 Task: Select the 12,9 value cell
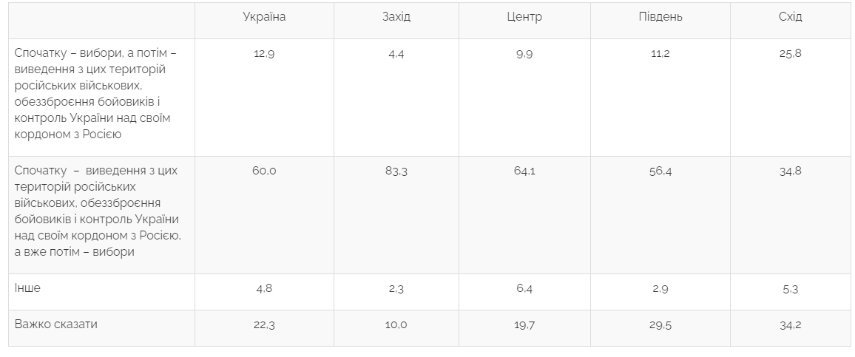click(x=264, y=54)
